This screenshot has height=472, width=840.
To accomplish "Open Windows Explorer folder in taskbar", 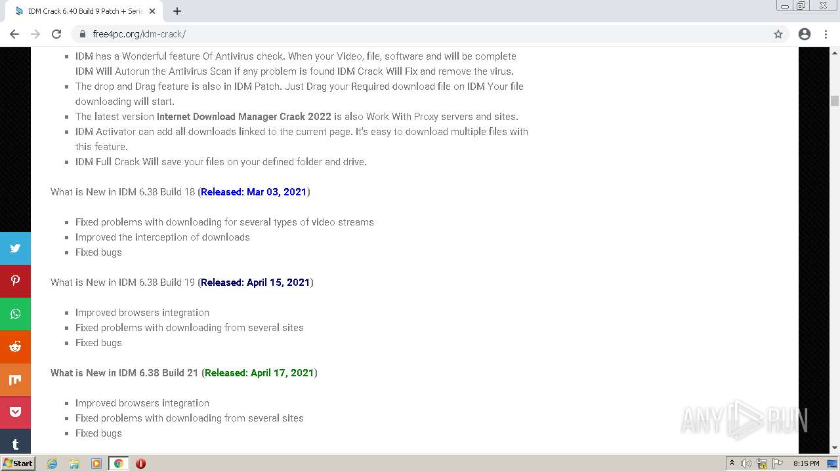I will [74, 463].
